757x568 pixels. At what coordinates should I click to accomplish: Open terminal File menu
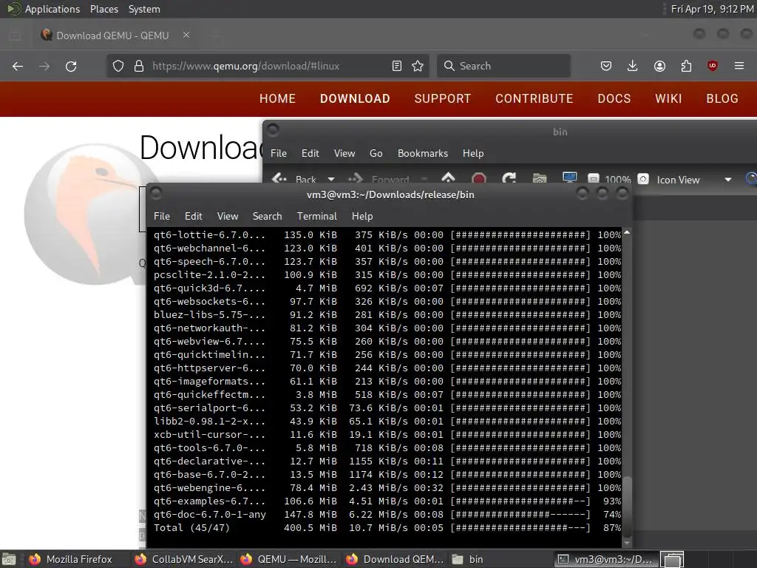162,216
